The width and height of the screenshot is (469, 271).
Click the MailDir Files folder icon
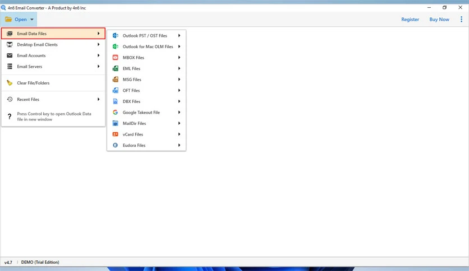pos(115,123)
